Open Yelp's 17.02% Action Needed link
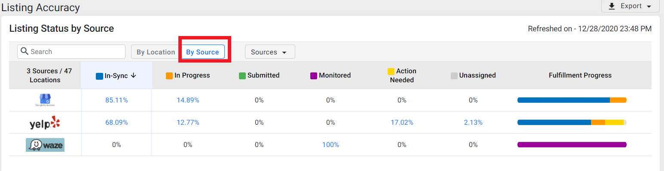664x171 pixels. [402, 123]
